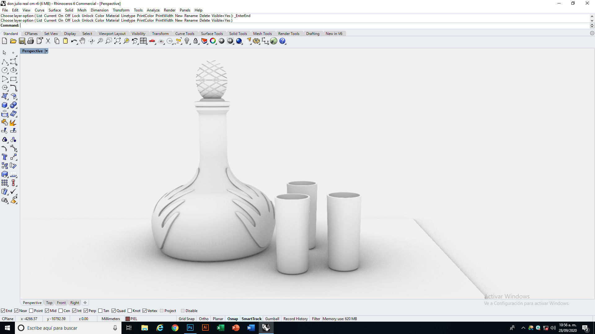Open the Perspective viewport title dropdown arrow

tap(46, 51)
